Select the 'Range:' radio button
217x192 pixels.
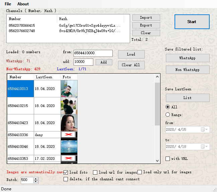168,115
